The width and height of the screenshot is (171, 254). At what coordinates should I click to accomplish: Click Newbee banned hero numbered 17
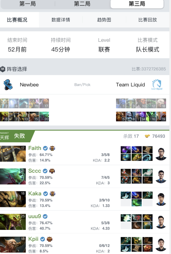44,103
